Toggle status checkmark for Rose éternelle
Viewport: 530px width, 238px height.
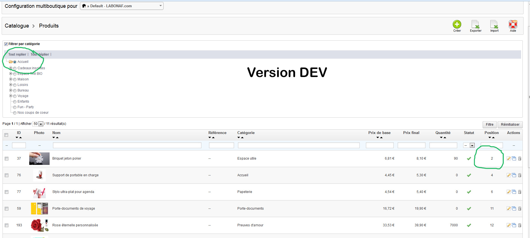coord(469,225)
